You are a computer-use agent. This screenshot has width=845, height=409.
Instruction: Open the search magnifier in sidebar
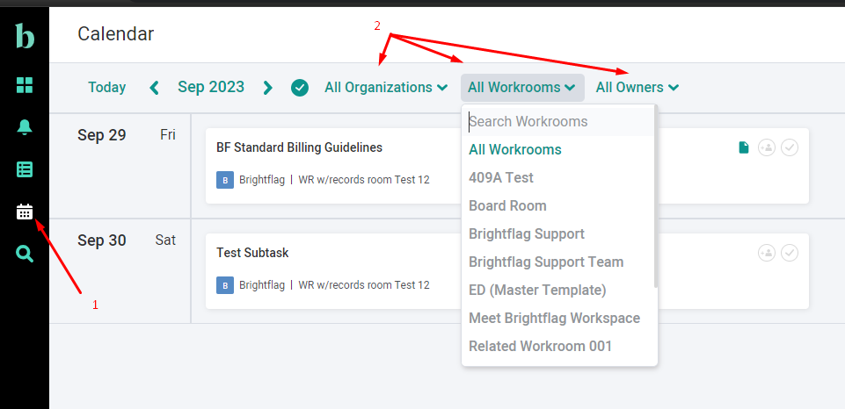(x=25, y=254)
